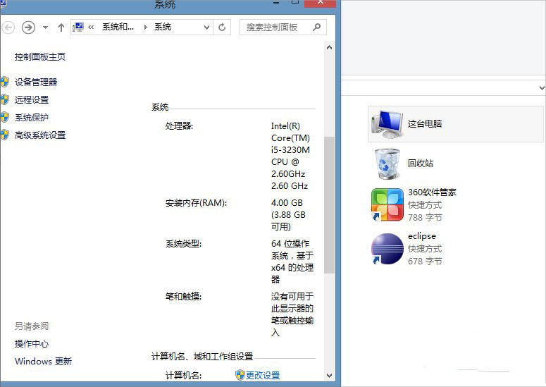Select 回收站 recycle bin icon
Viewport: 546px width, 387px height.
pos(387,164)
